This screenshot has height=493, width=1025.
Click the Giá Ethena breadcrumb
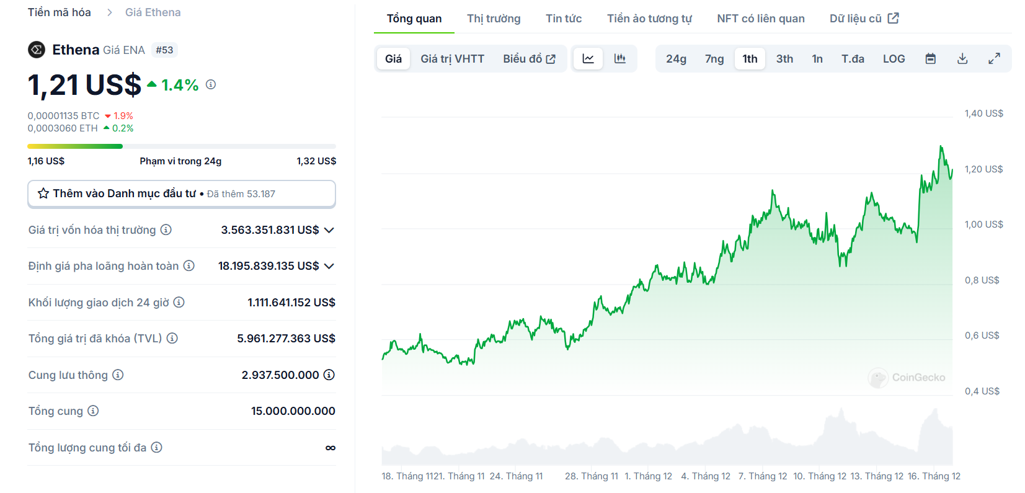click(x=153, y=12)
